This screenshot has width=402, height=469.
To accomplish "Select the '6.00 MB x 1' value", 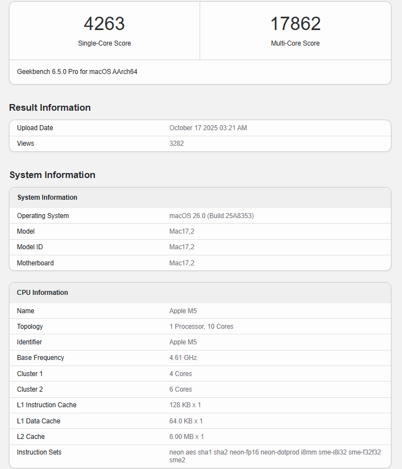I will point(186,437).
